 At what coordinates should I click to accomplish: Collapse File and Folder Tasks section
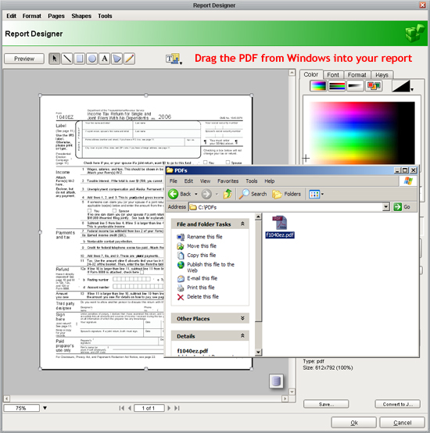click(x=242, y=224)
